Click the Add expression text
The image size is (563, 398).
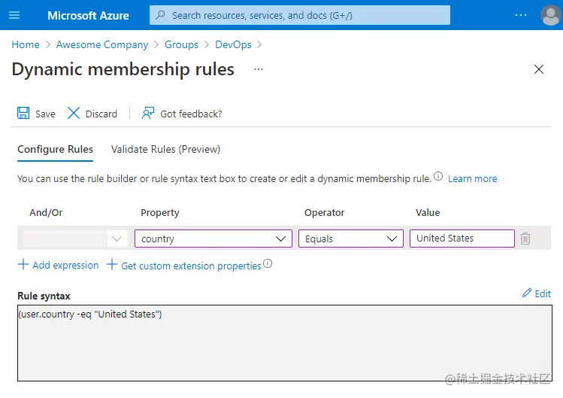click(x=65, y=266)
